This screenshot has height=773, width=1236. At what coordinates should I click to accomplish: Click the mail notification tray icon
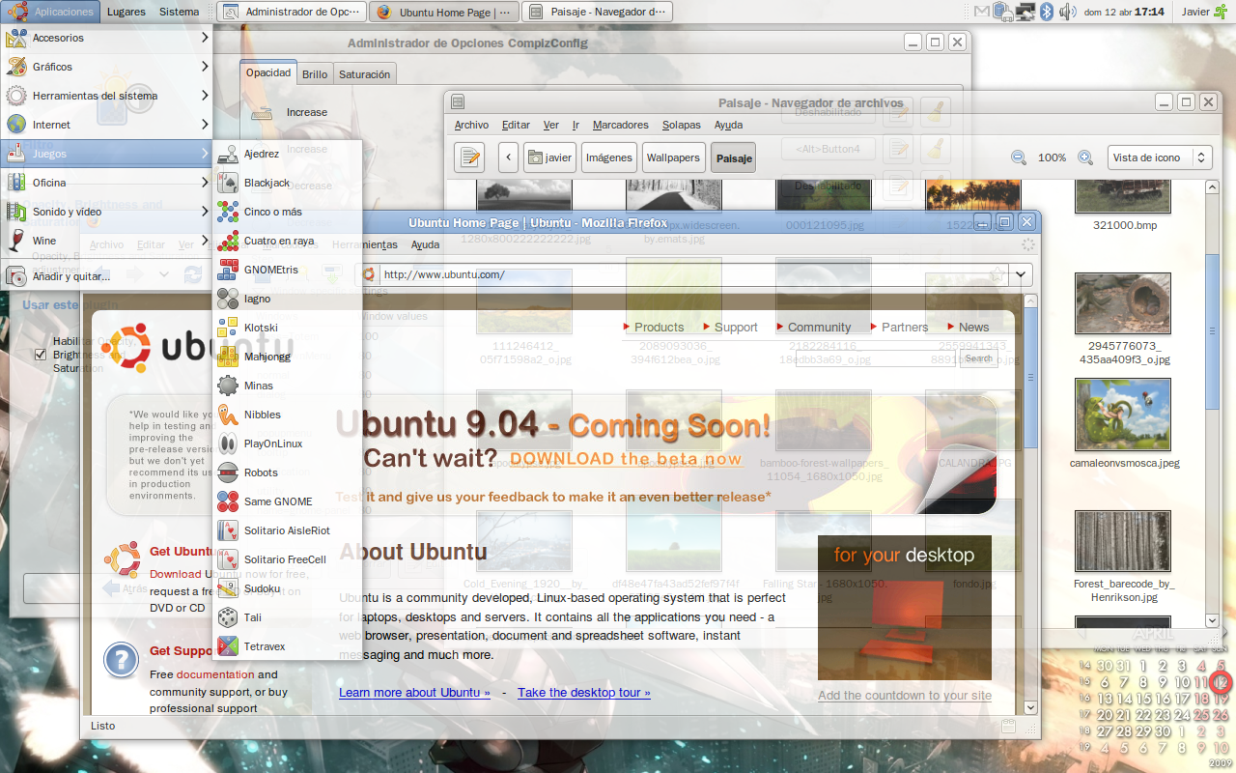click(982, 12)
